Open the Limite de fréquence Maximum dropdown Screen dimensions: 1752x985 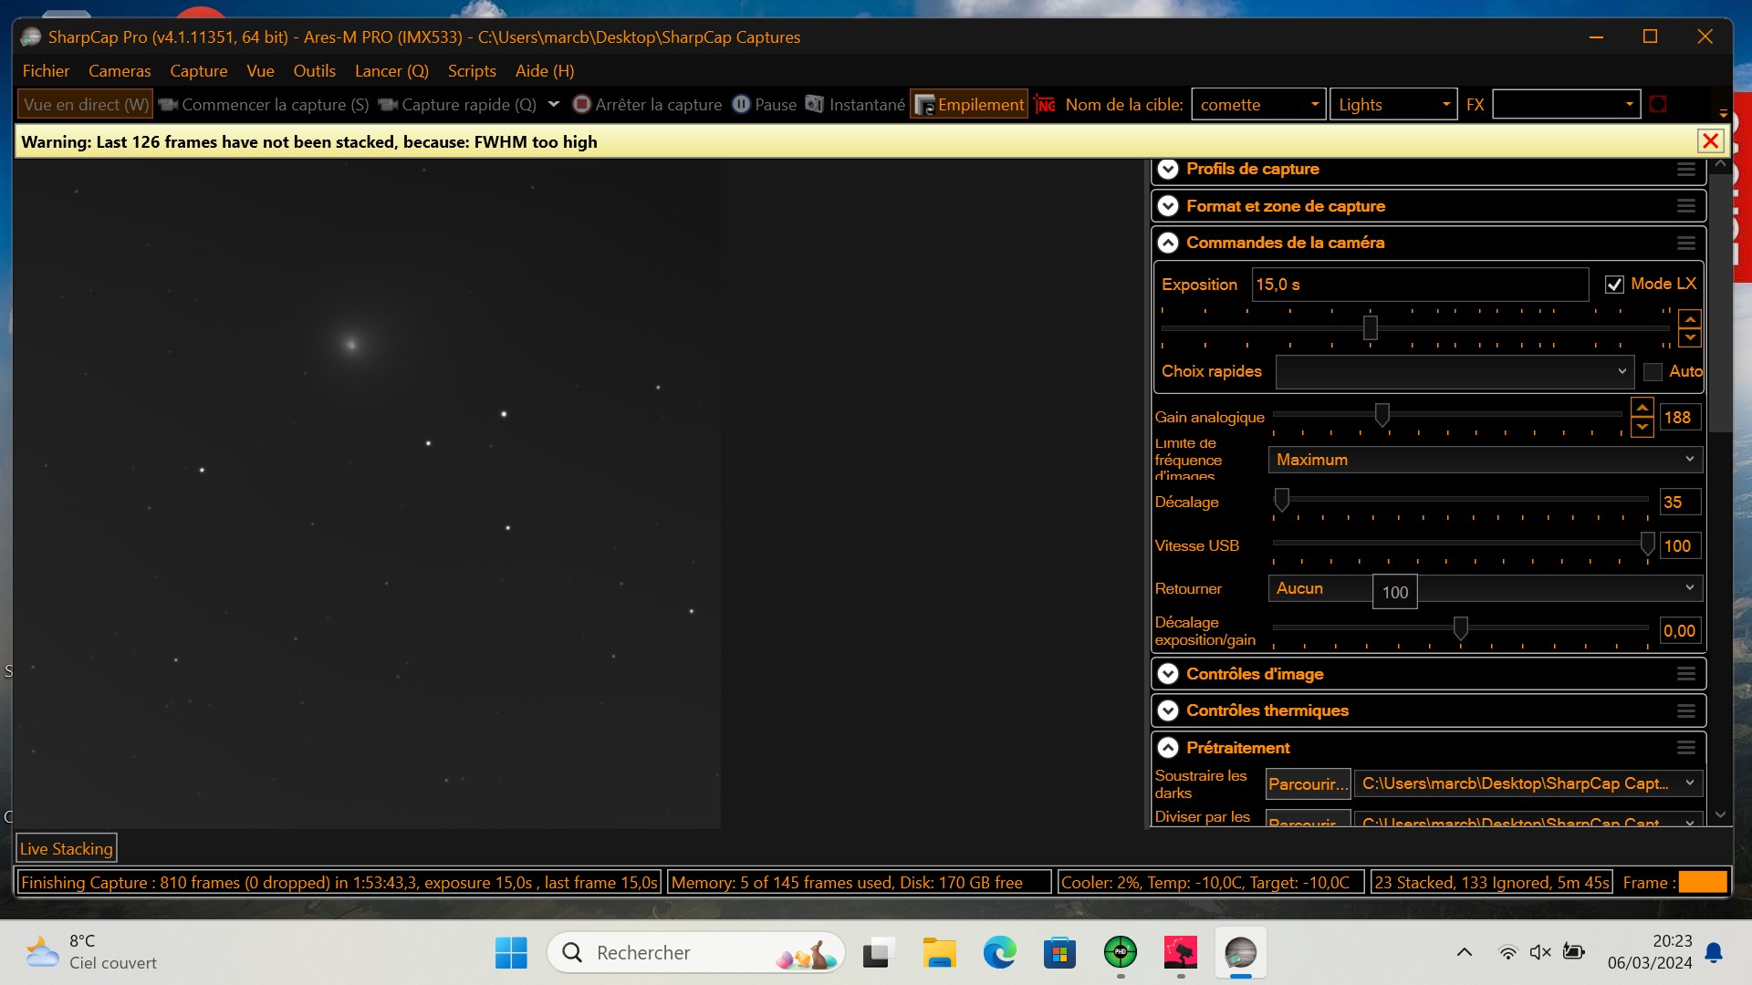point(1484,460)
